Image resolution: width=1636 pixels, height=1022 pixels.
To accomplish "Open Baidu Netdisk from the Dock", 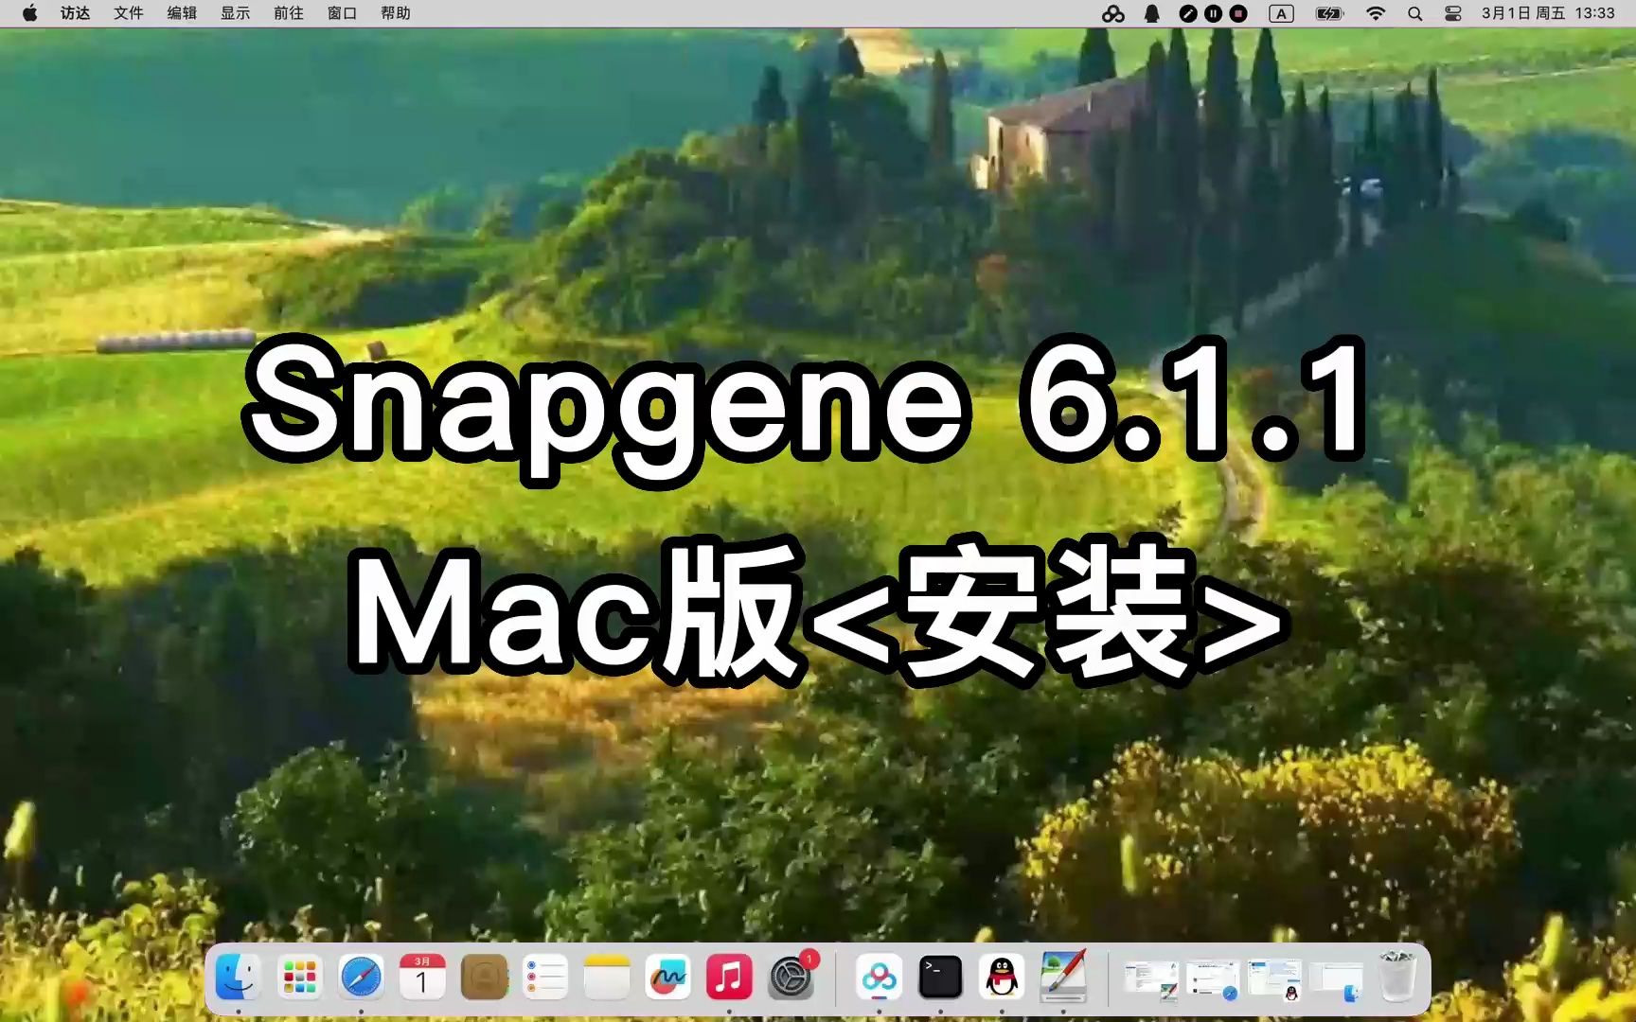I will 879,977.
